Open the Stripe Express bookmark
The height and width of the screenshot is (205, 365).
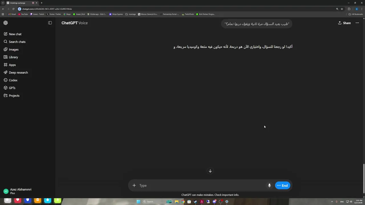[x=116, y=14]
